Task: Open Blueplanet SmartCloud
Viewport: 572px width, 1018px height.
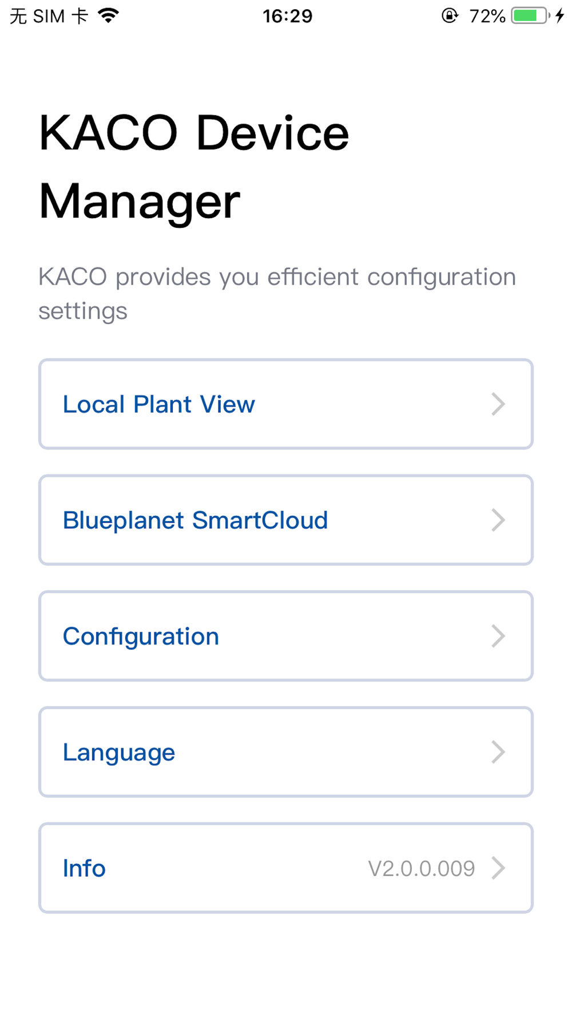Action: click(x=195, y=520)
